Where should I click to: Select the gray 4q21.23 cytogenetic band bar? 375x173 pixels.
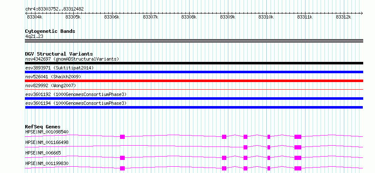coord(194,41)
